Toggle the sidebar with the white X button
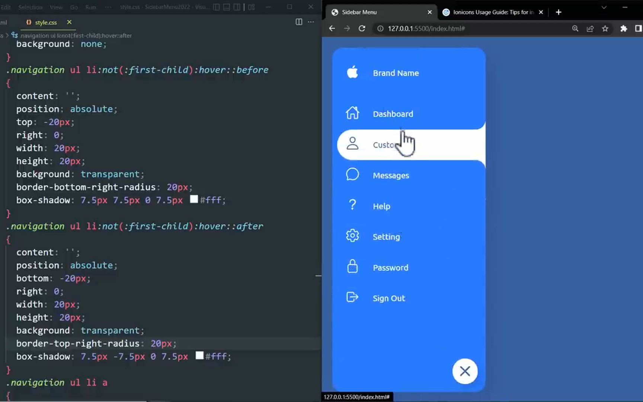This screenshot has width=643, height=402. pyautogui.click(x=465, y=371)
